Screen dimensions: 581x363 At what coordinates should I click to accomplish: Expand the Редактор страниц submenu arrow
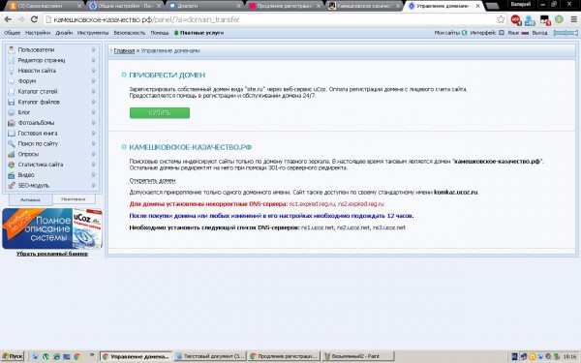(93, 60)
